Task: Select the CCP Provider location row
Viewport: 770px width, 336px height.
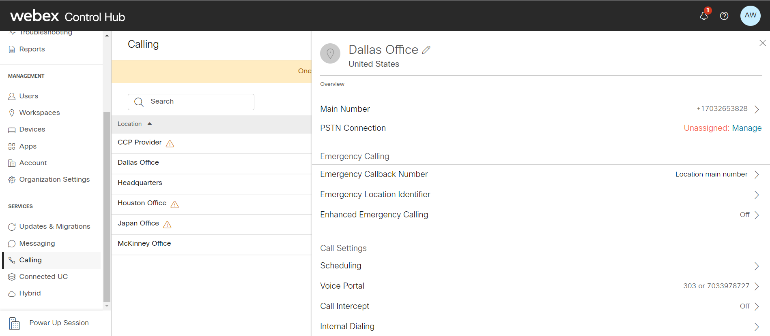Action: (x=211, y=144)
